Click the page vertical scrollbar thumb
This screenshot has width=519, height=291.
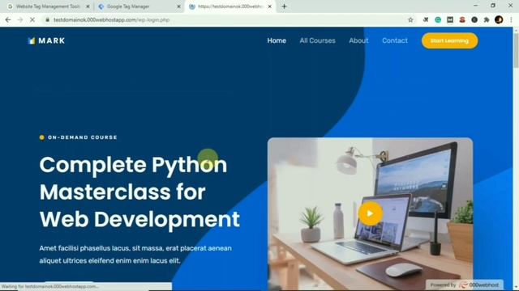pos(516,50)
